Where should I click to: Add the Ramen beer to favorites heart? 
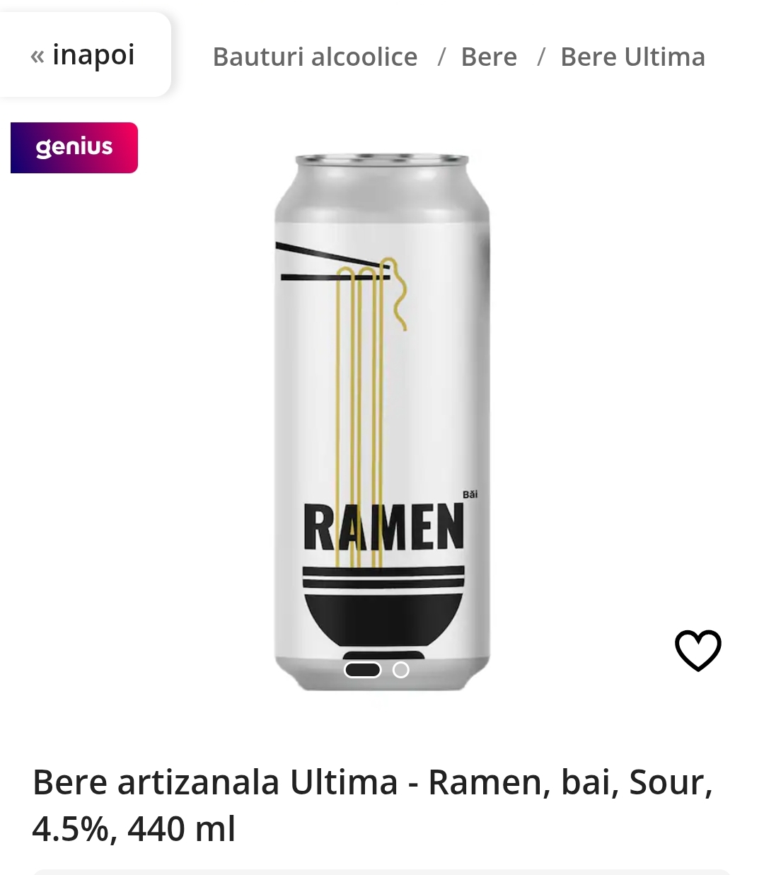698,650
